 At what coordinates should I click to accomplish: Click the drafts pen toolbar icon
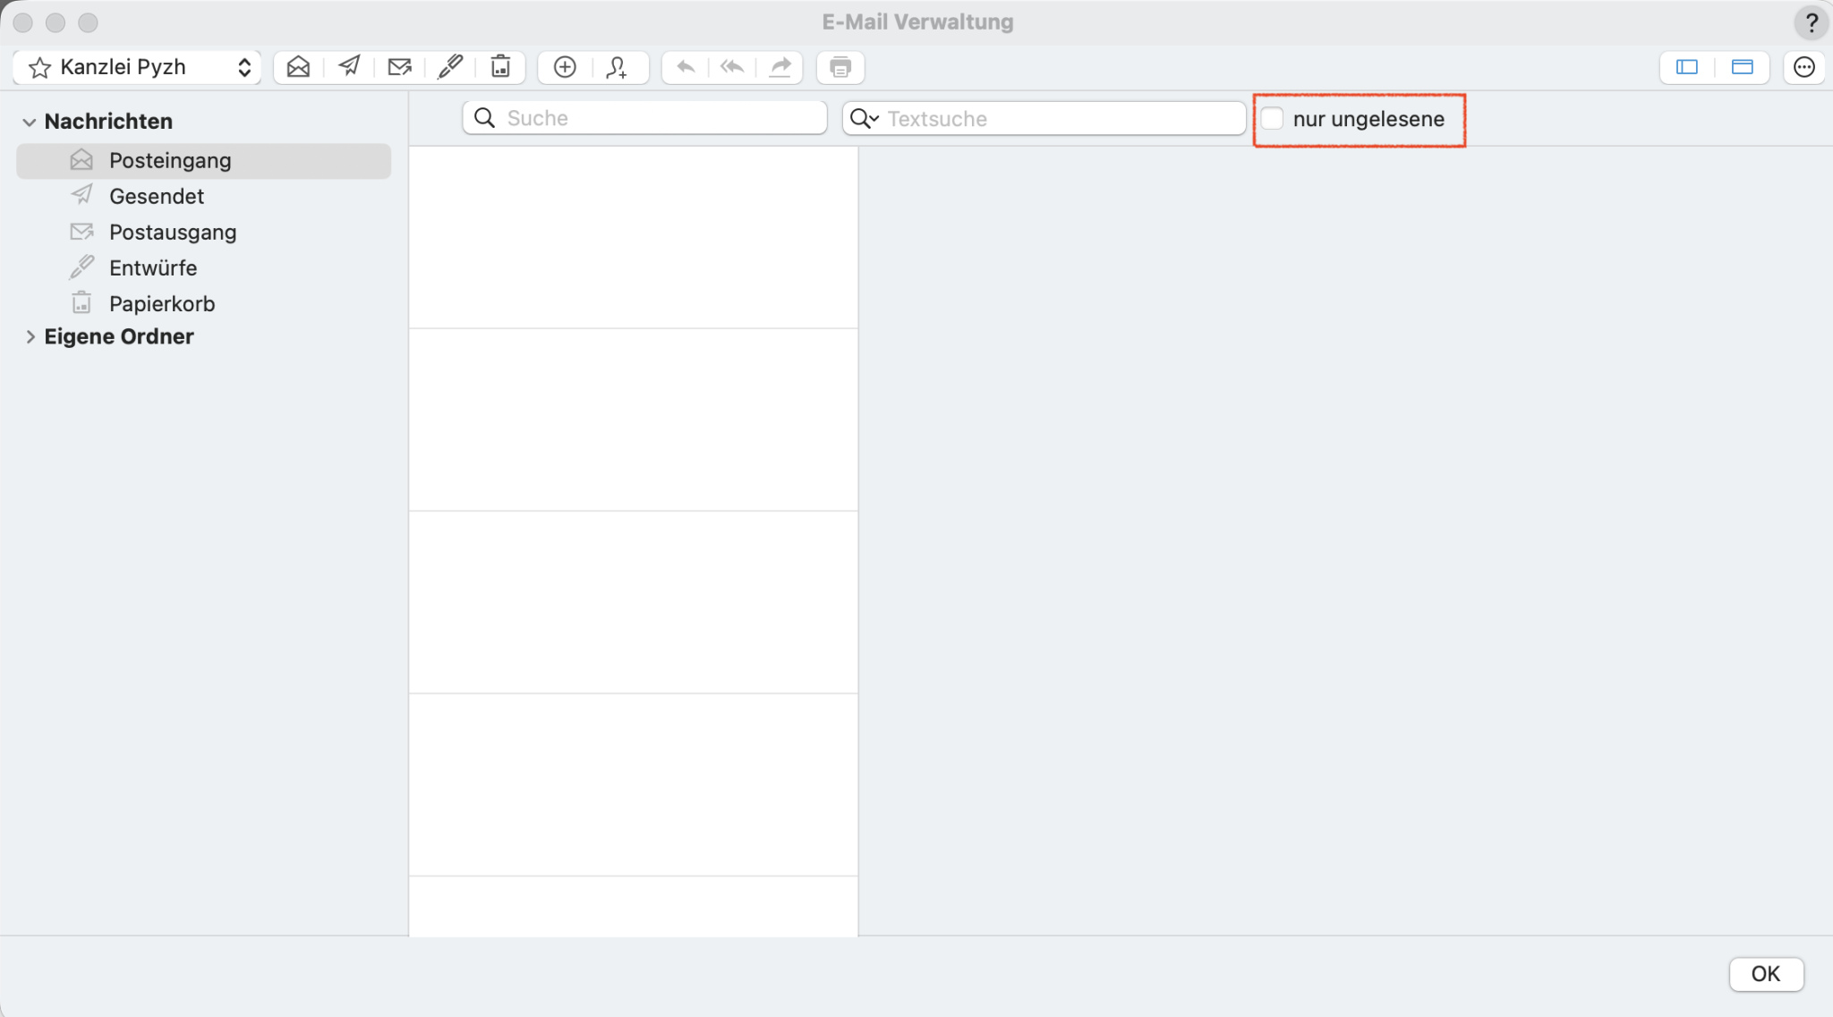[450, 67]
